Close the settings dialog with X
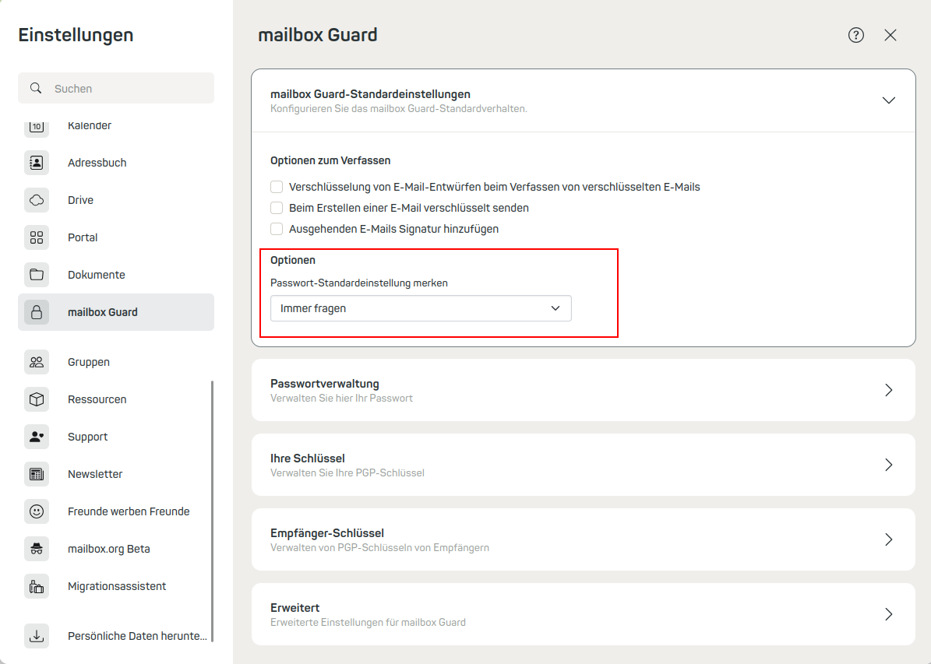Image resolution: width=931 pixels, height=664 pixels. tap(890, 35)
